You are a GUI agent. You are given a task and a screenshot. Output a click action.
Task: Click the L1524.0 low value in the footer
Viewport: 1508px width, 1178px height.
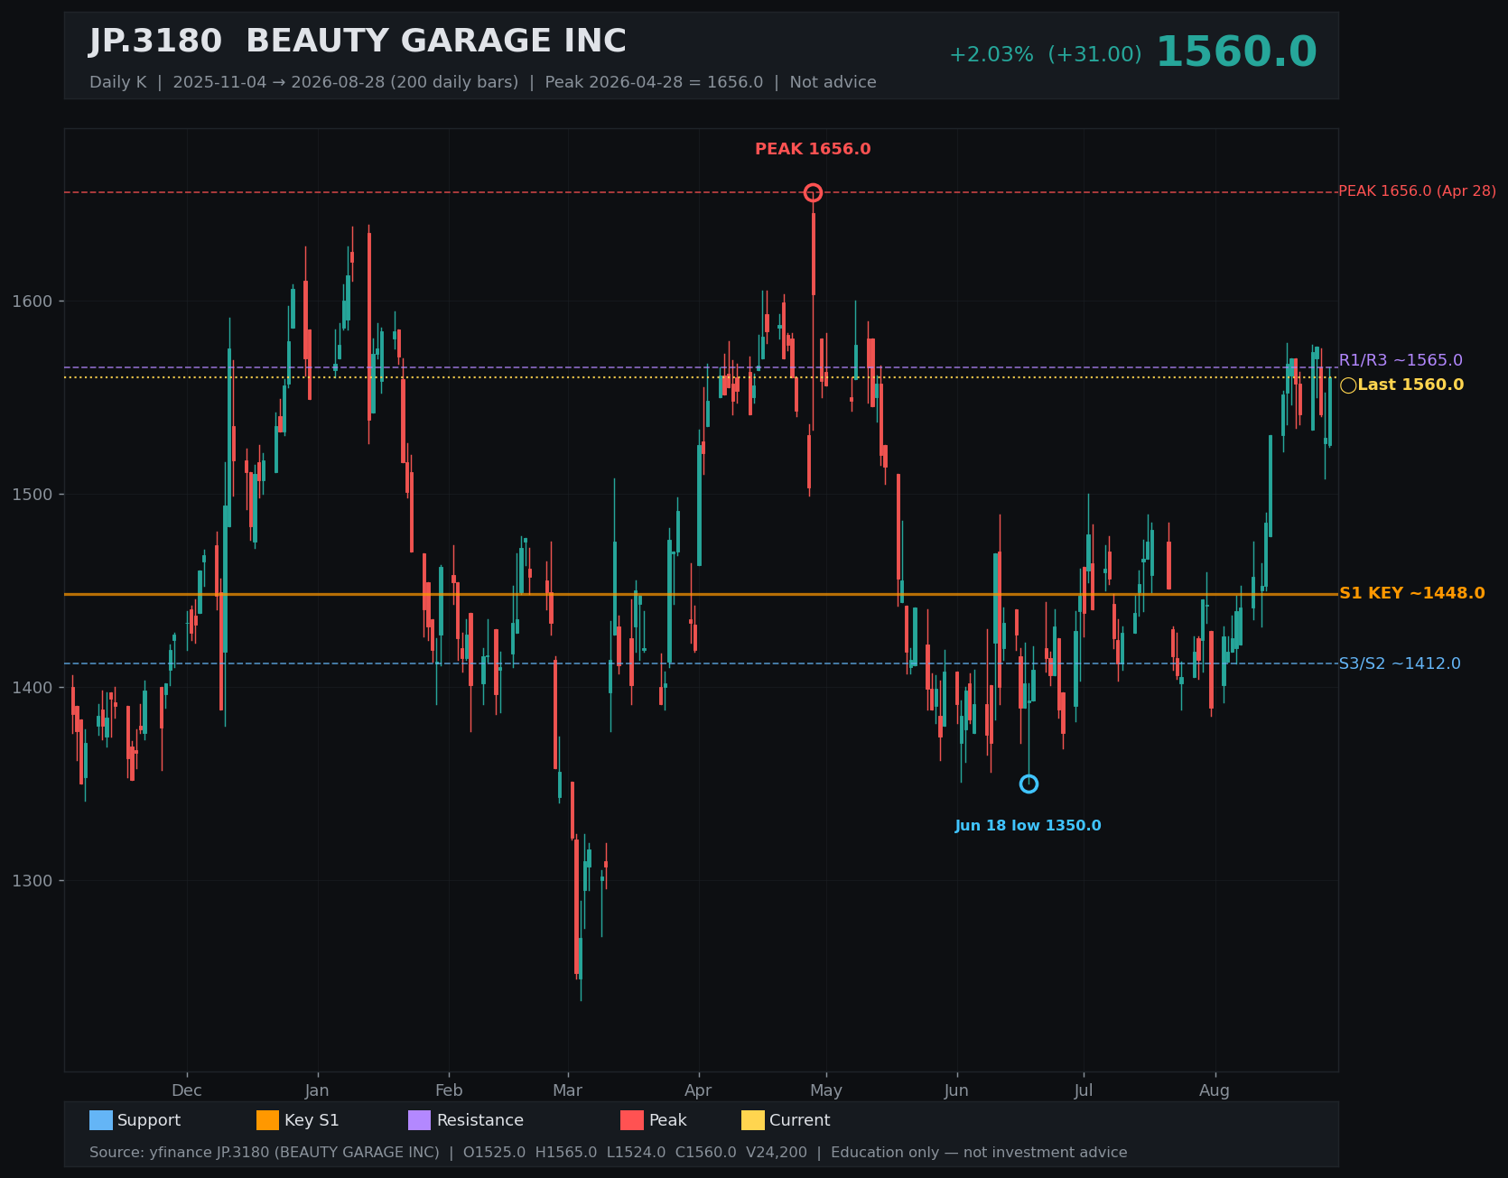[x=636, y=1153]
